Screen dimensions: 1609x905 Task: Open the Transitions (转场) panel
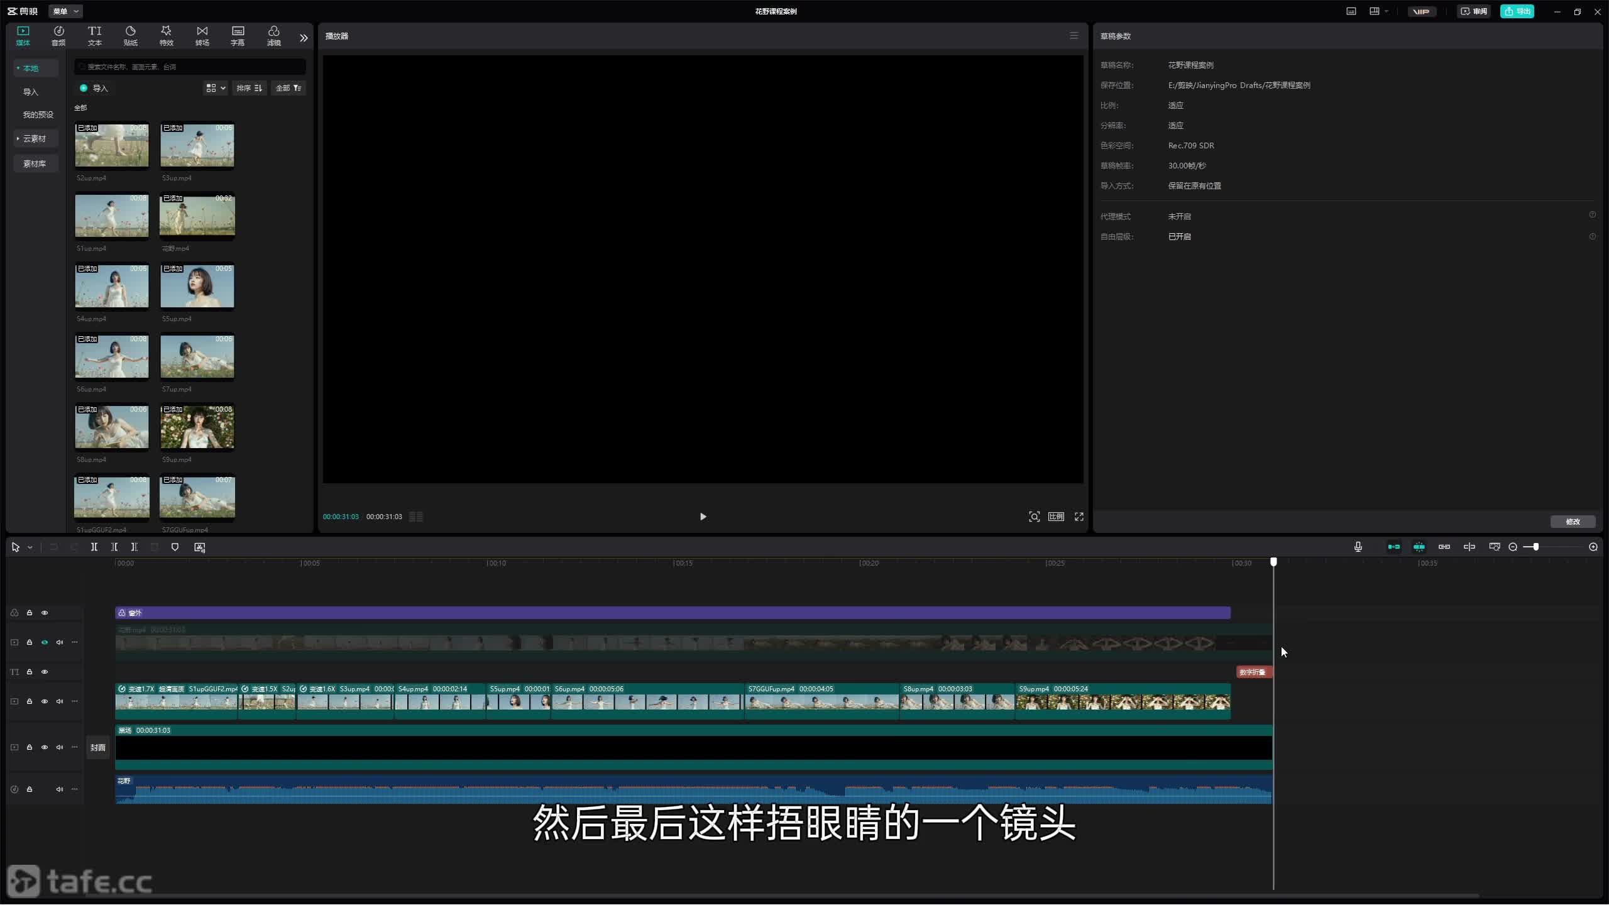coord(202,36)
